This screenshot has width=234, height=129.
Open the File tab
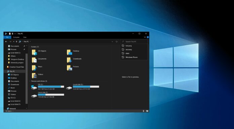click(x=7, y=37)
